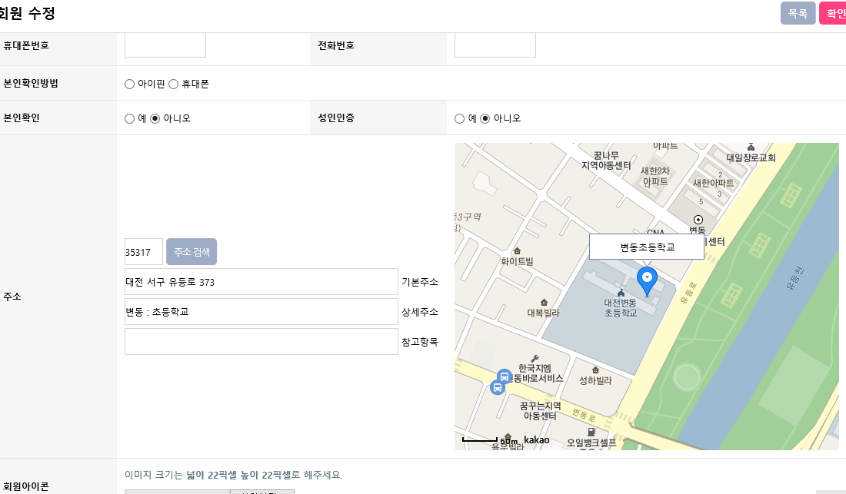Click the 화이트빌 building icon

click(517, 251)
